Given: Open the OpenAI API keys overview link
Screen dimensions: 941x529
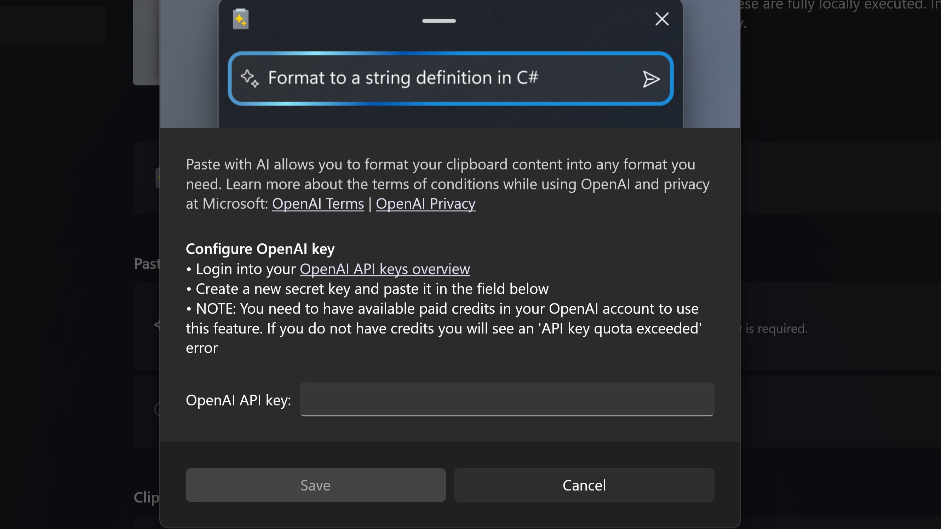Looking at the screenshot, I should click(384, 269).
